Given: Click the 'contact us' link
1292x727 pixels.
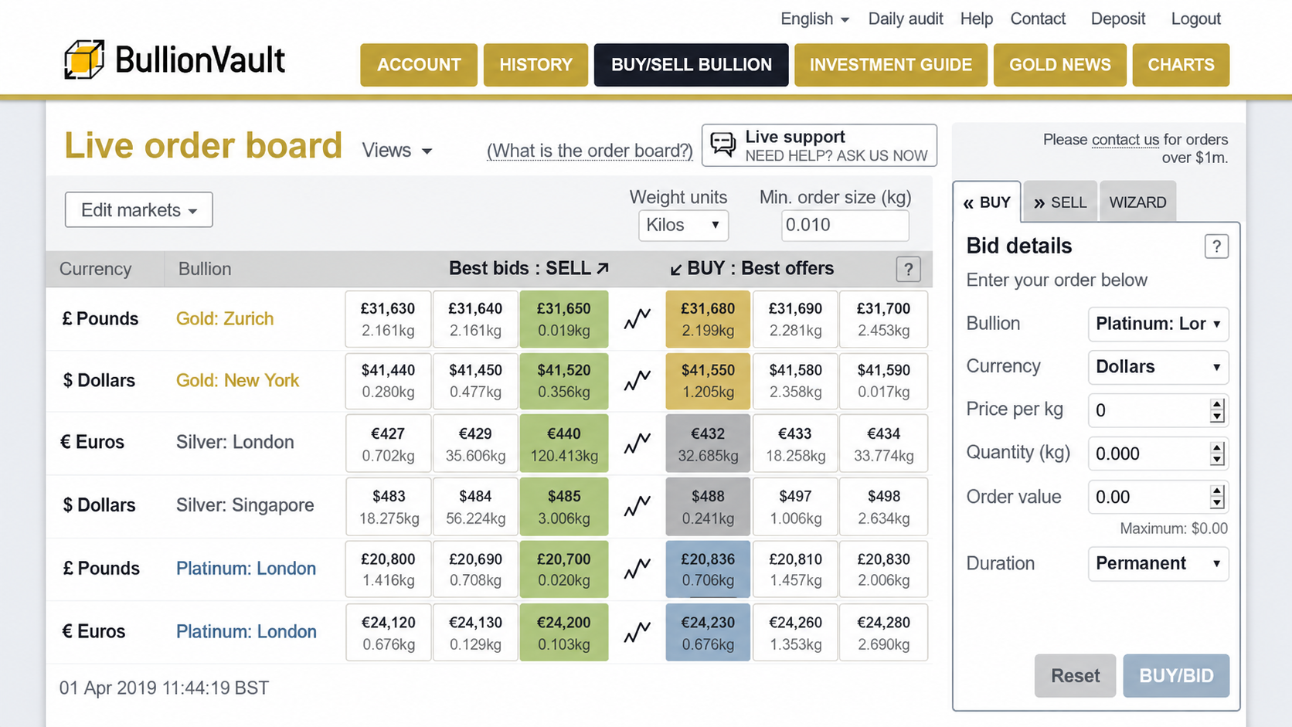Looking at the screenshot, I should [x=1125, y=140].
